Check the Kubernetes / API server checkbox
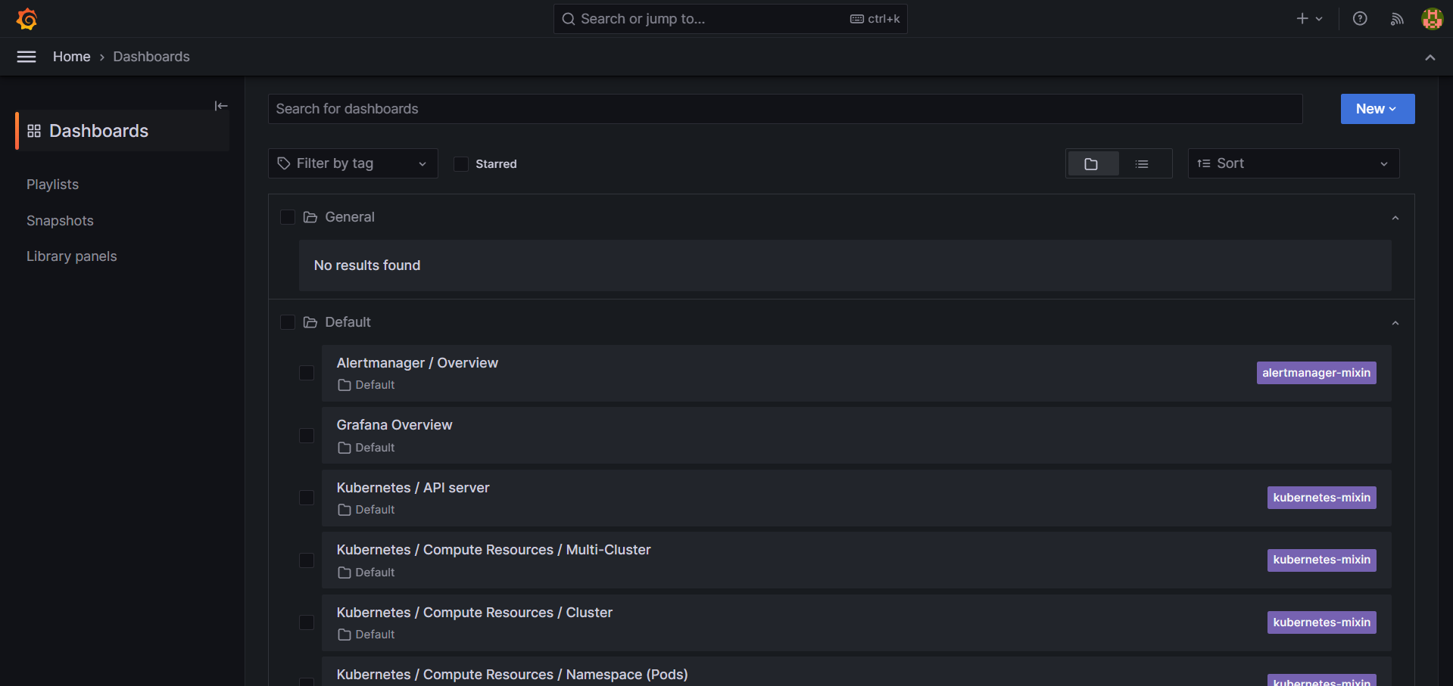This screenshot has width=1453, height=686. pos(307,498)
